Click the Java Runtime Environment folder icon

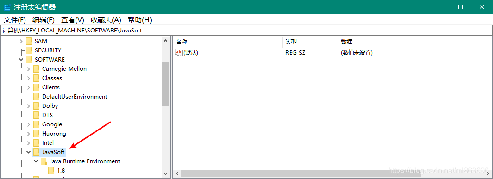44,161
